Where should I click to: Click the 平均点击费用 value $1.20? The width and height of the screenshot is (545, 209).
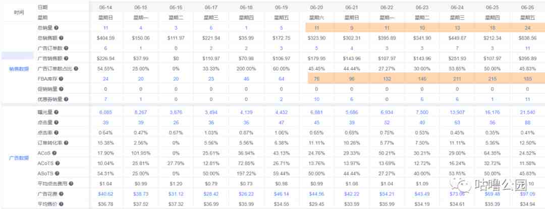pos(176,183)
